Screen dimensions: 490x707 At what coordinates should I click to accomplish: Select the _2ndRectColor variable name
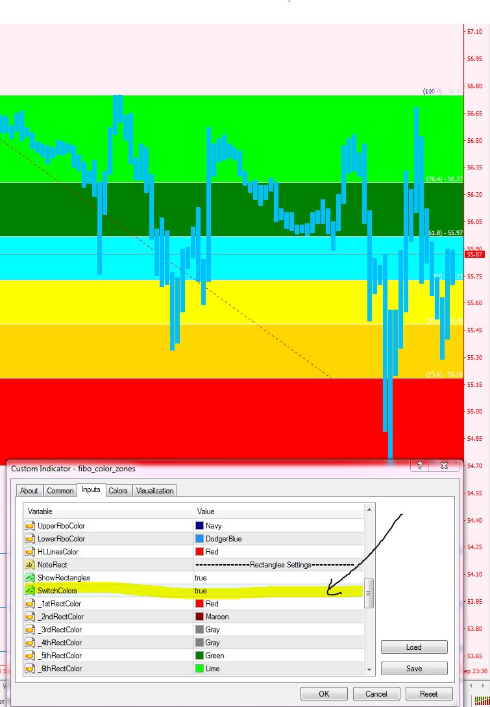[61, 617]
